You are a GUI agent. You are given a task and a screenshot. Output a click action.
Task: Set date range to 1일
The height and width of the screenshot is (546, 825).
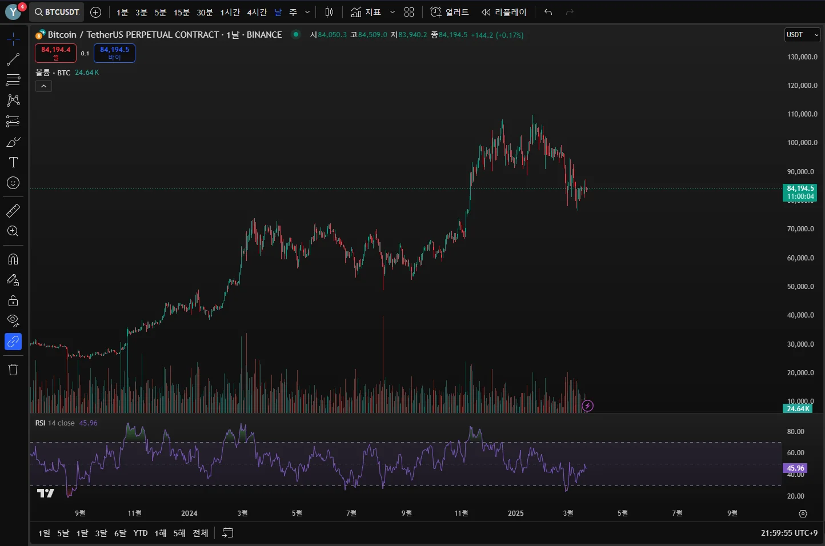pos(44,533)
